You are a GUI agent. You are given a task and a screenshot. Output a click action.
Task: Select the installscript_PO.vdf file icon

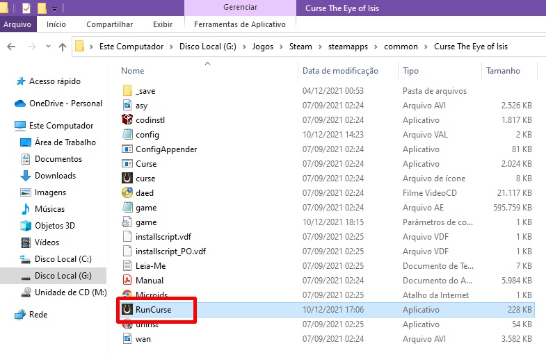[x=127, y=251]
